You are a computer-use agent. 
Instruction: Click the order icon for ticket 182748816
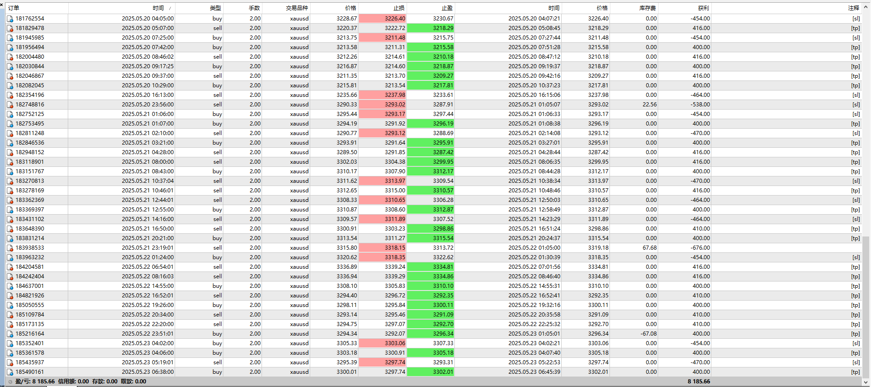[10, 105]
